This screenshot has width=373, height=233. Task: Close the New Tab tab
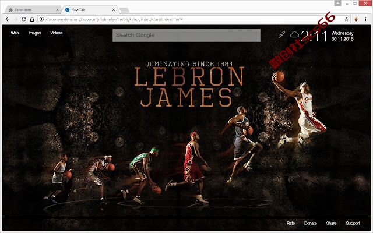[114, 10]
